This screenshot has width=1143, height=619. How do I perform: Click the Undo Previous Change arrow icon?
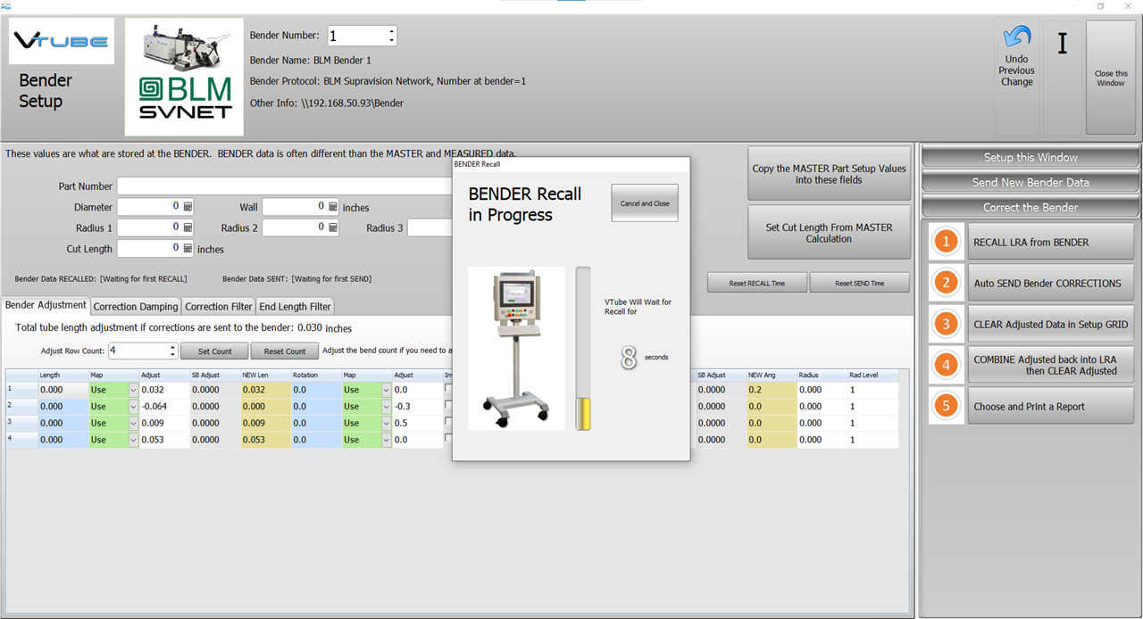click(x=1016, y=37)
